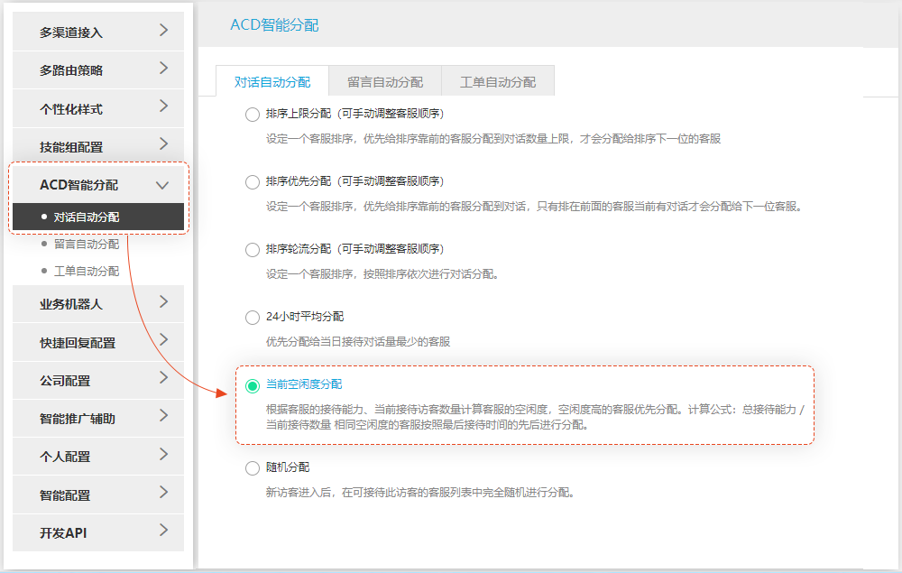Expand the 多路由策略 chevron arrow
Screen dimensions: 902x573
(x=163, y=69)
